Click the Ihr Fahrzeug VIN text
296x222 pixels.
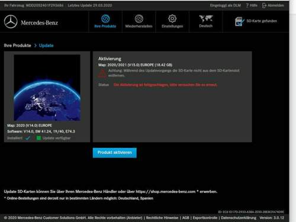pyautogui.click(x=34, y=5)
